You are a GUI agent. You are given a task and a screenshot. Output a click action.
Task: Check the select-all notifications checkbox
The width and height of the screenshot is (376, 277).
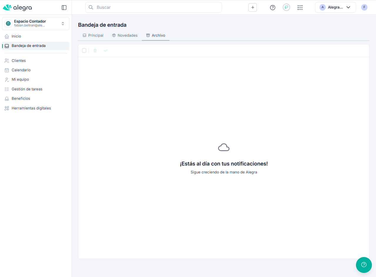(84, 50)
